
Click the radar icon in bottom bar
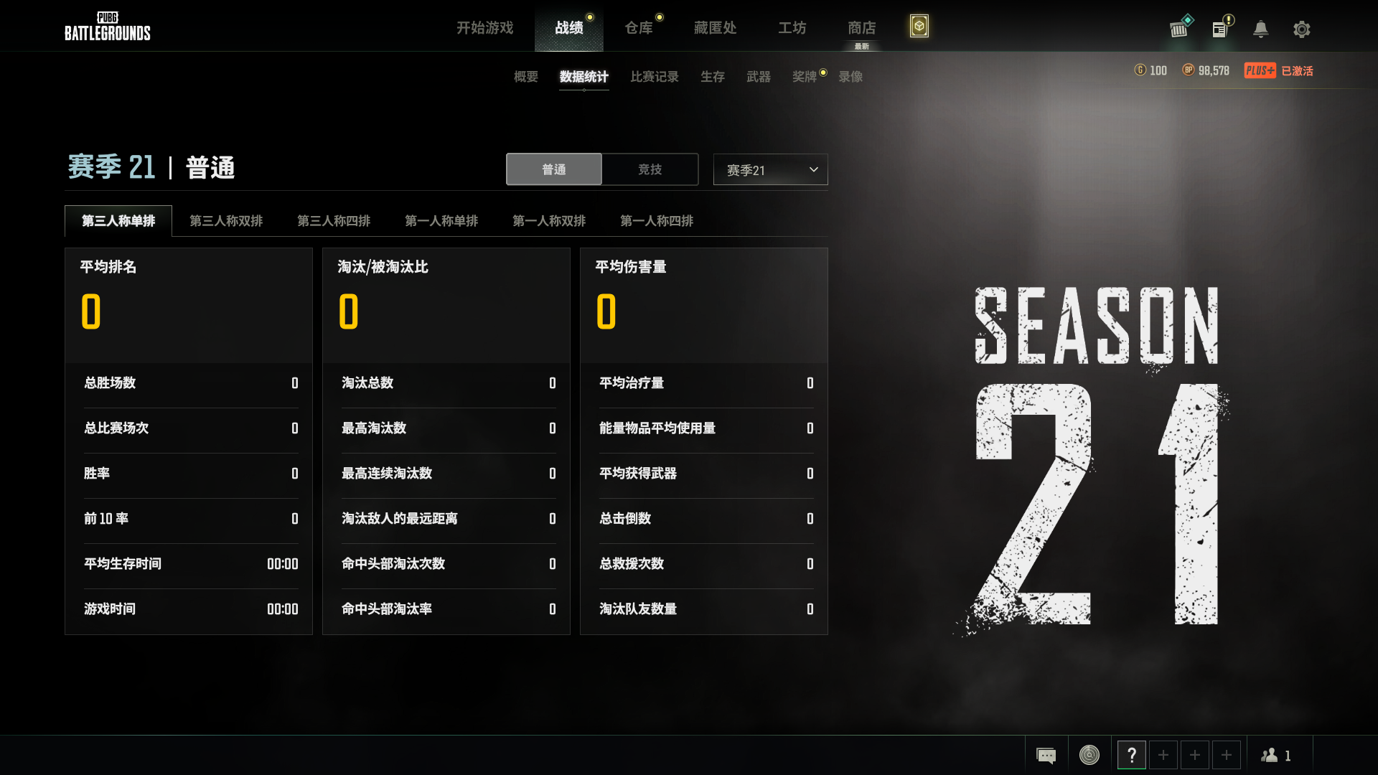coord(1089,755)
